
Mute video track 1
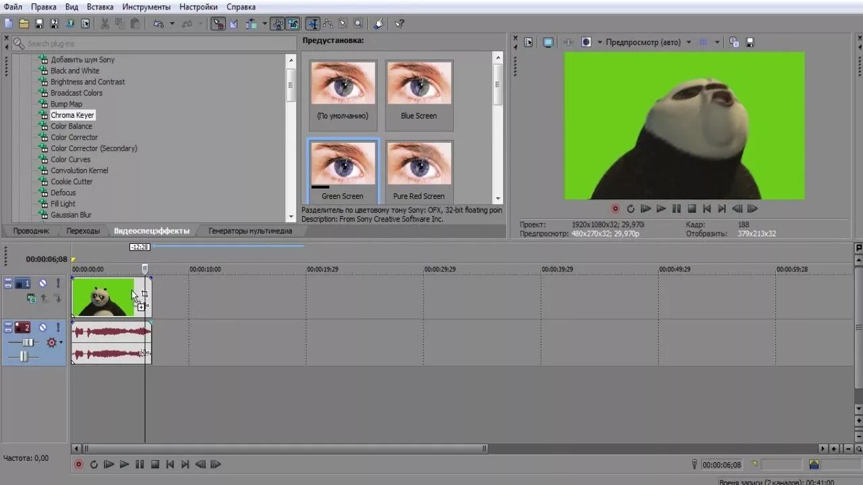coord(42,283)
